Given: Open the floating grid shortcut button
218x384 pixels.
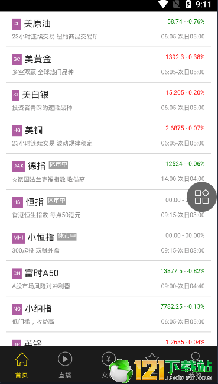Looking at the screenshot, I should point(201,196).
